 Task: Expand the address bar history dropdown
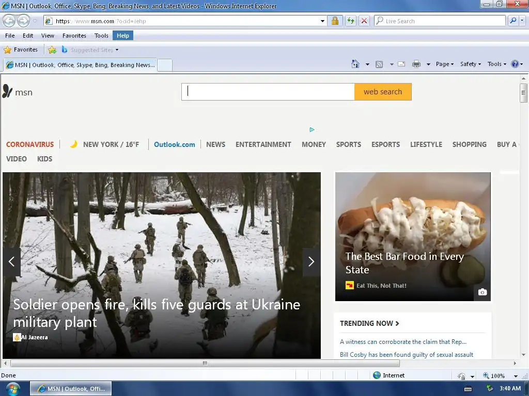pos(322,21)
